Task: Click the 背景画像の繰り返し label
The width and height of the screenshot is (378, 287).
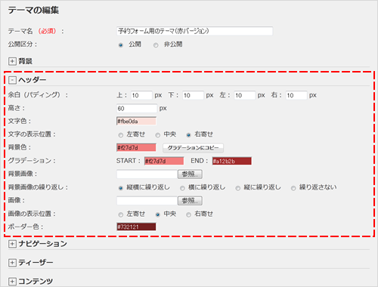Action: click(38, 187)
